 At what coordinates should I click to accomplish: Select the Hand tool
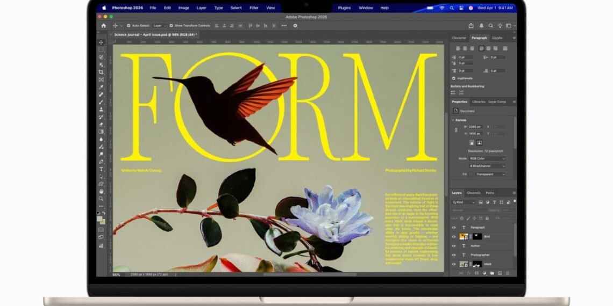tap(101, 191)
